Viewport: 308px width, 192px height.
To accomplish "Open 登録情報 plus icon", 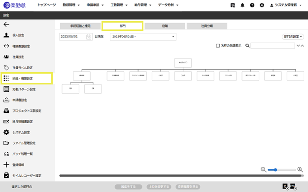I will (x=6, y=165).
